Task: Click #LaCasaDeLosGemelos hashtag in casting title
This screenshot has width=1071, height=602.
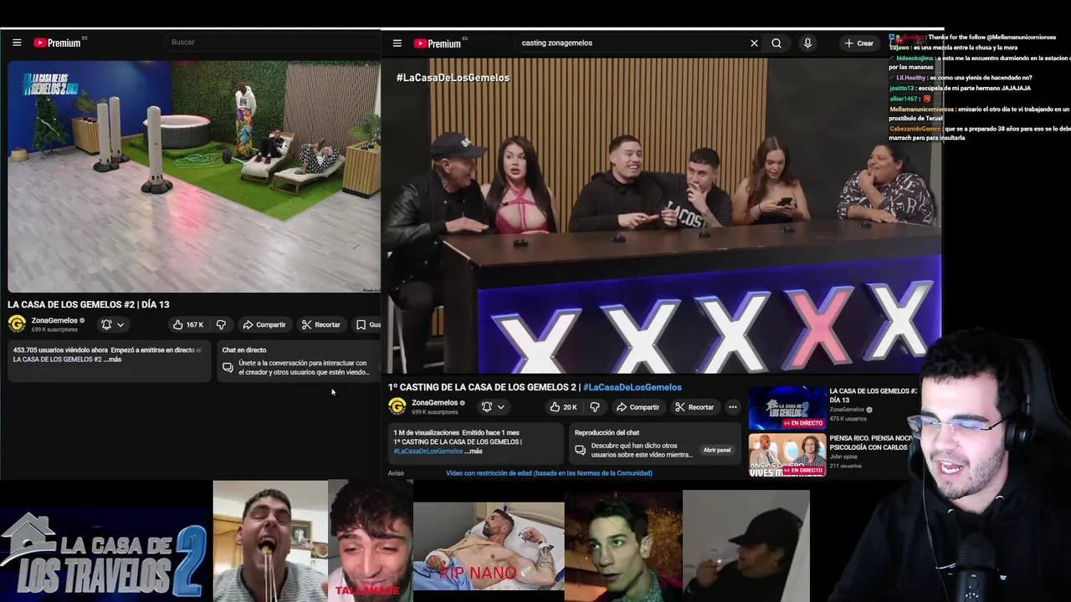Action: pyautogui.click(x=633, y=387)
